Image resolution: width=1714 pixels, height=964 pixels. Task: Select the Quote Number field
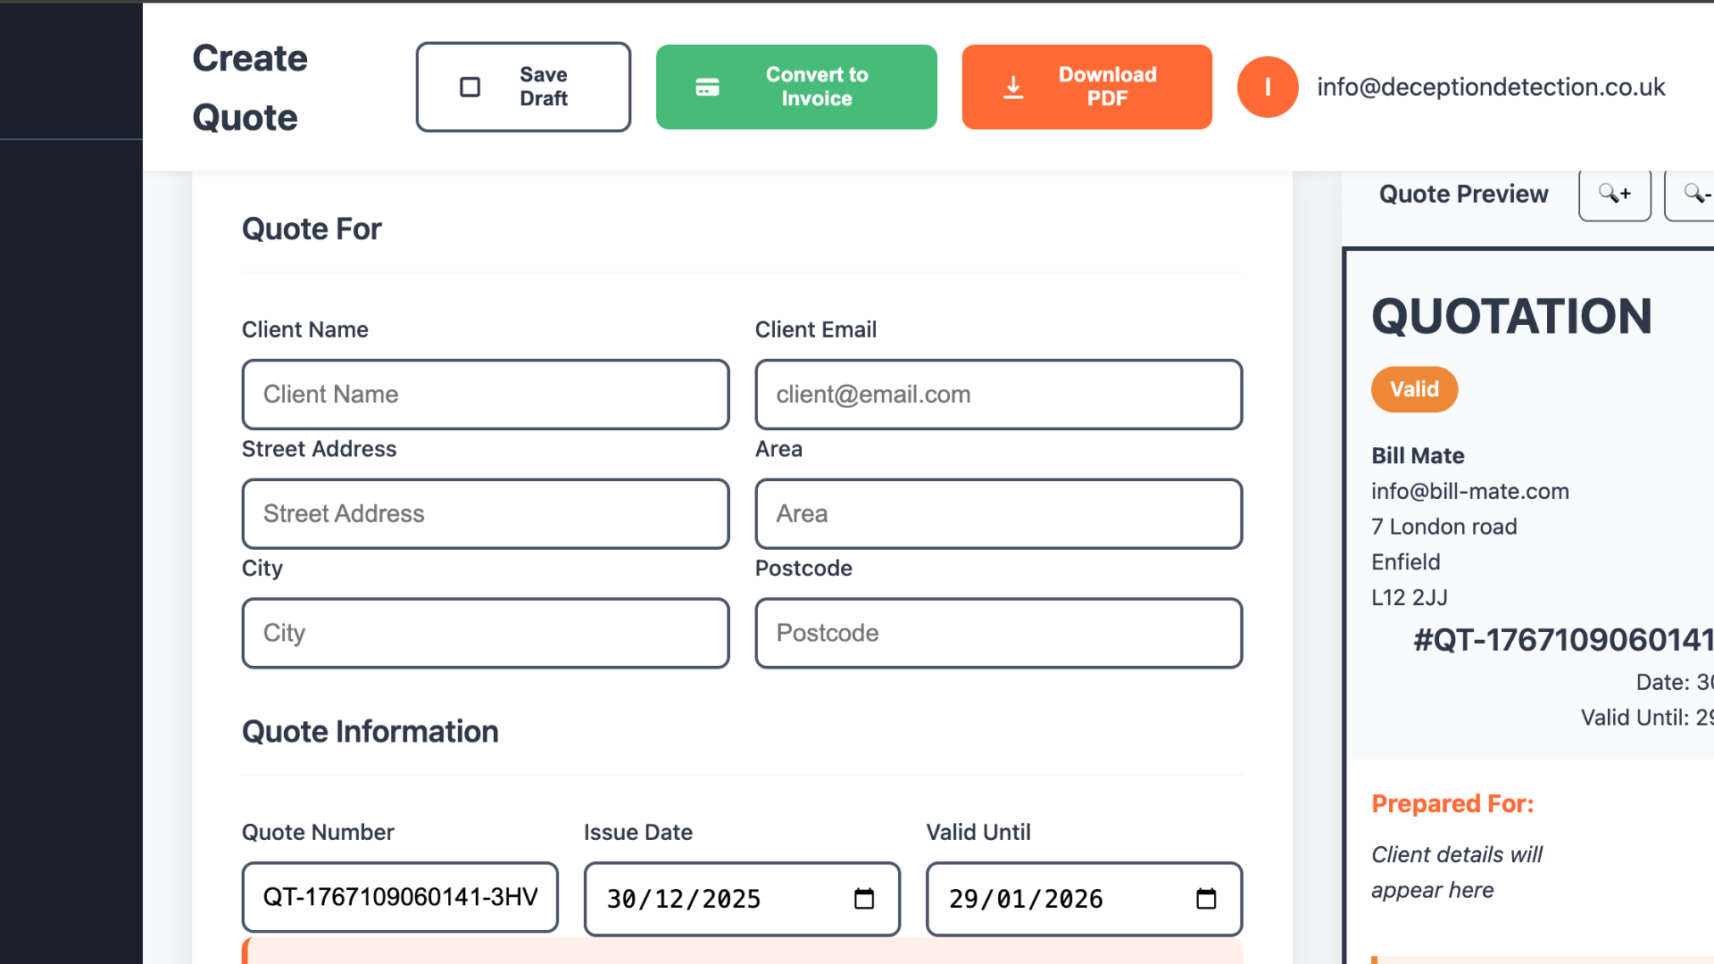coord(399,898)
